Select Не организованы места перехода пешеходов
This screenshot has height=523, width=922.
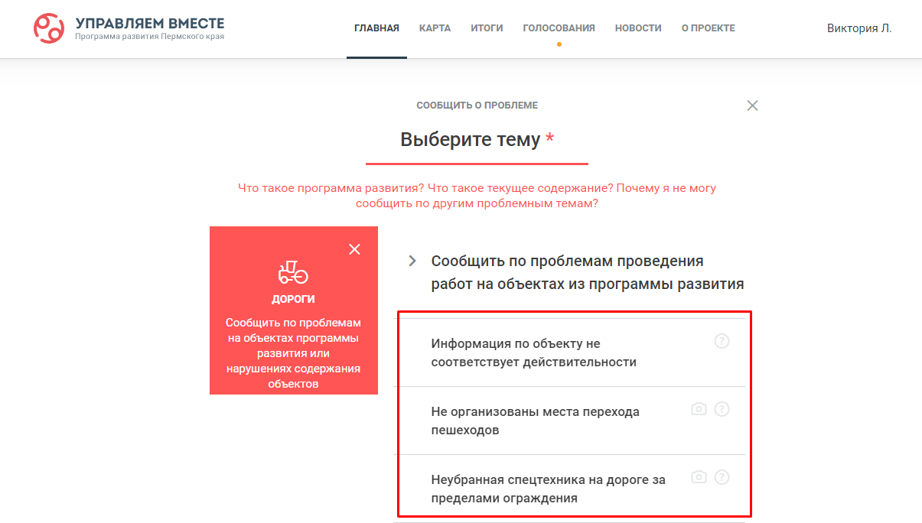click(x=569, y=421)
